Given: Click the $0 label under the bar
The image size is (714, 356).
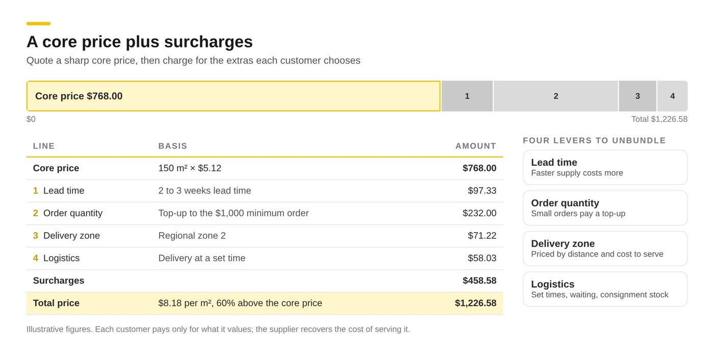Looking at the screenshot, I should pos(31,119).
